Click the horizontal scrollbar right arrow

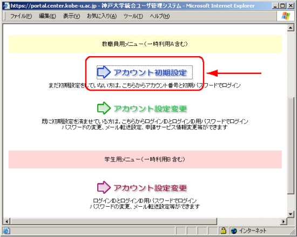click(283, 221)
